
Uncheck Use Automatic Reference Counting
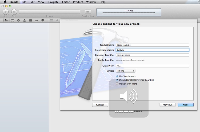coord(117,80)
